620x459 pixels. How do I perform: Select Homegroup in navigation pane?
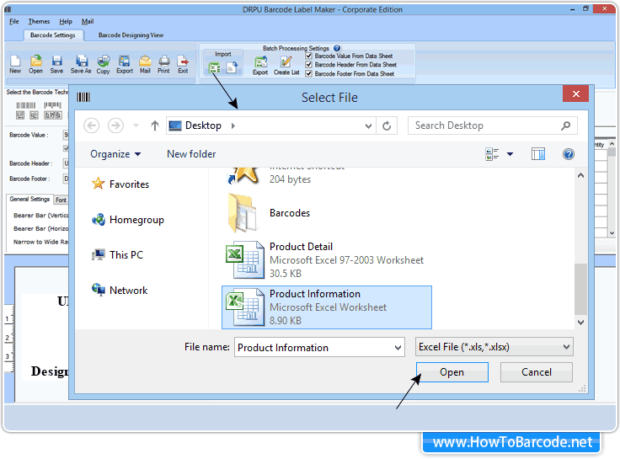pyautogui.click(x=128, y=220)
